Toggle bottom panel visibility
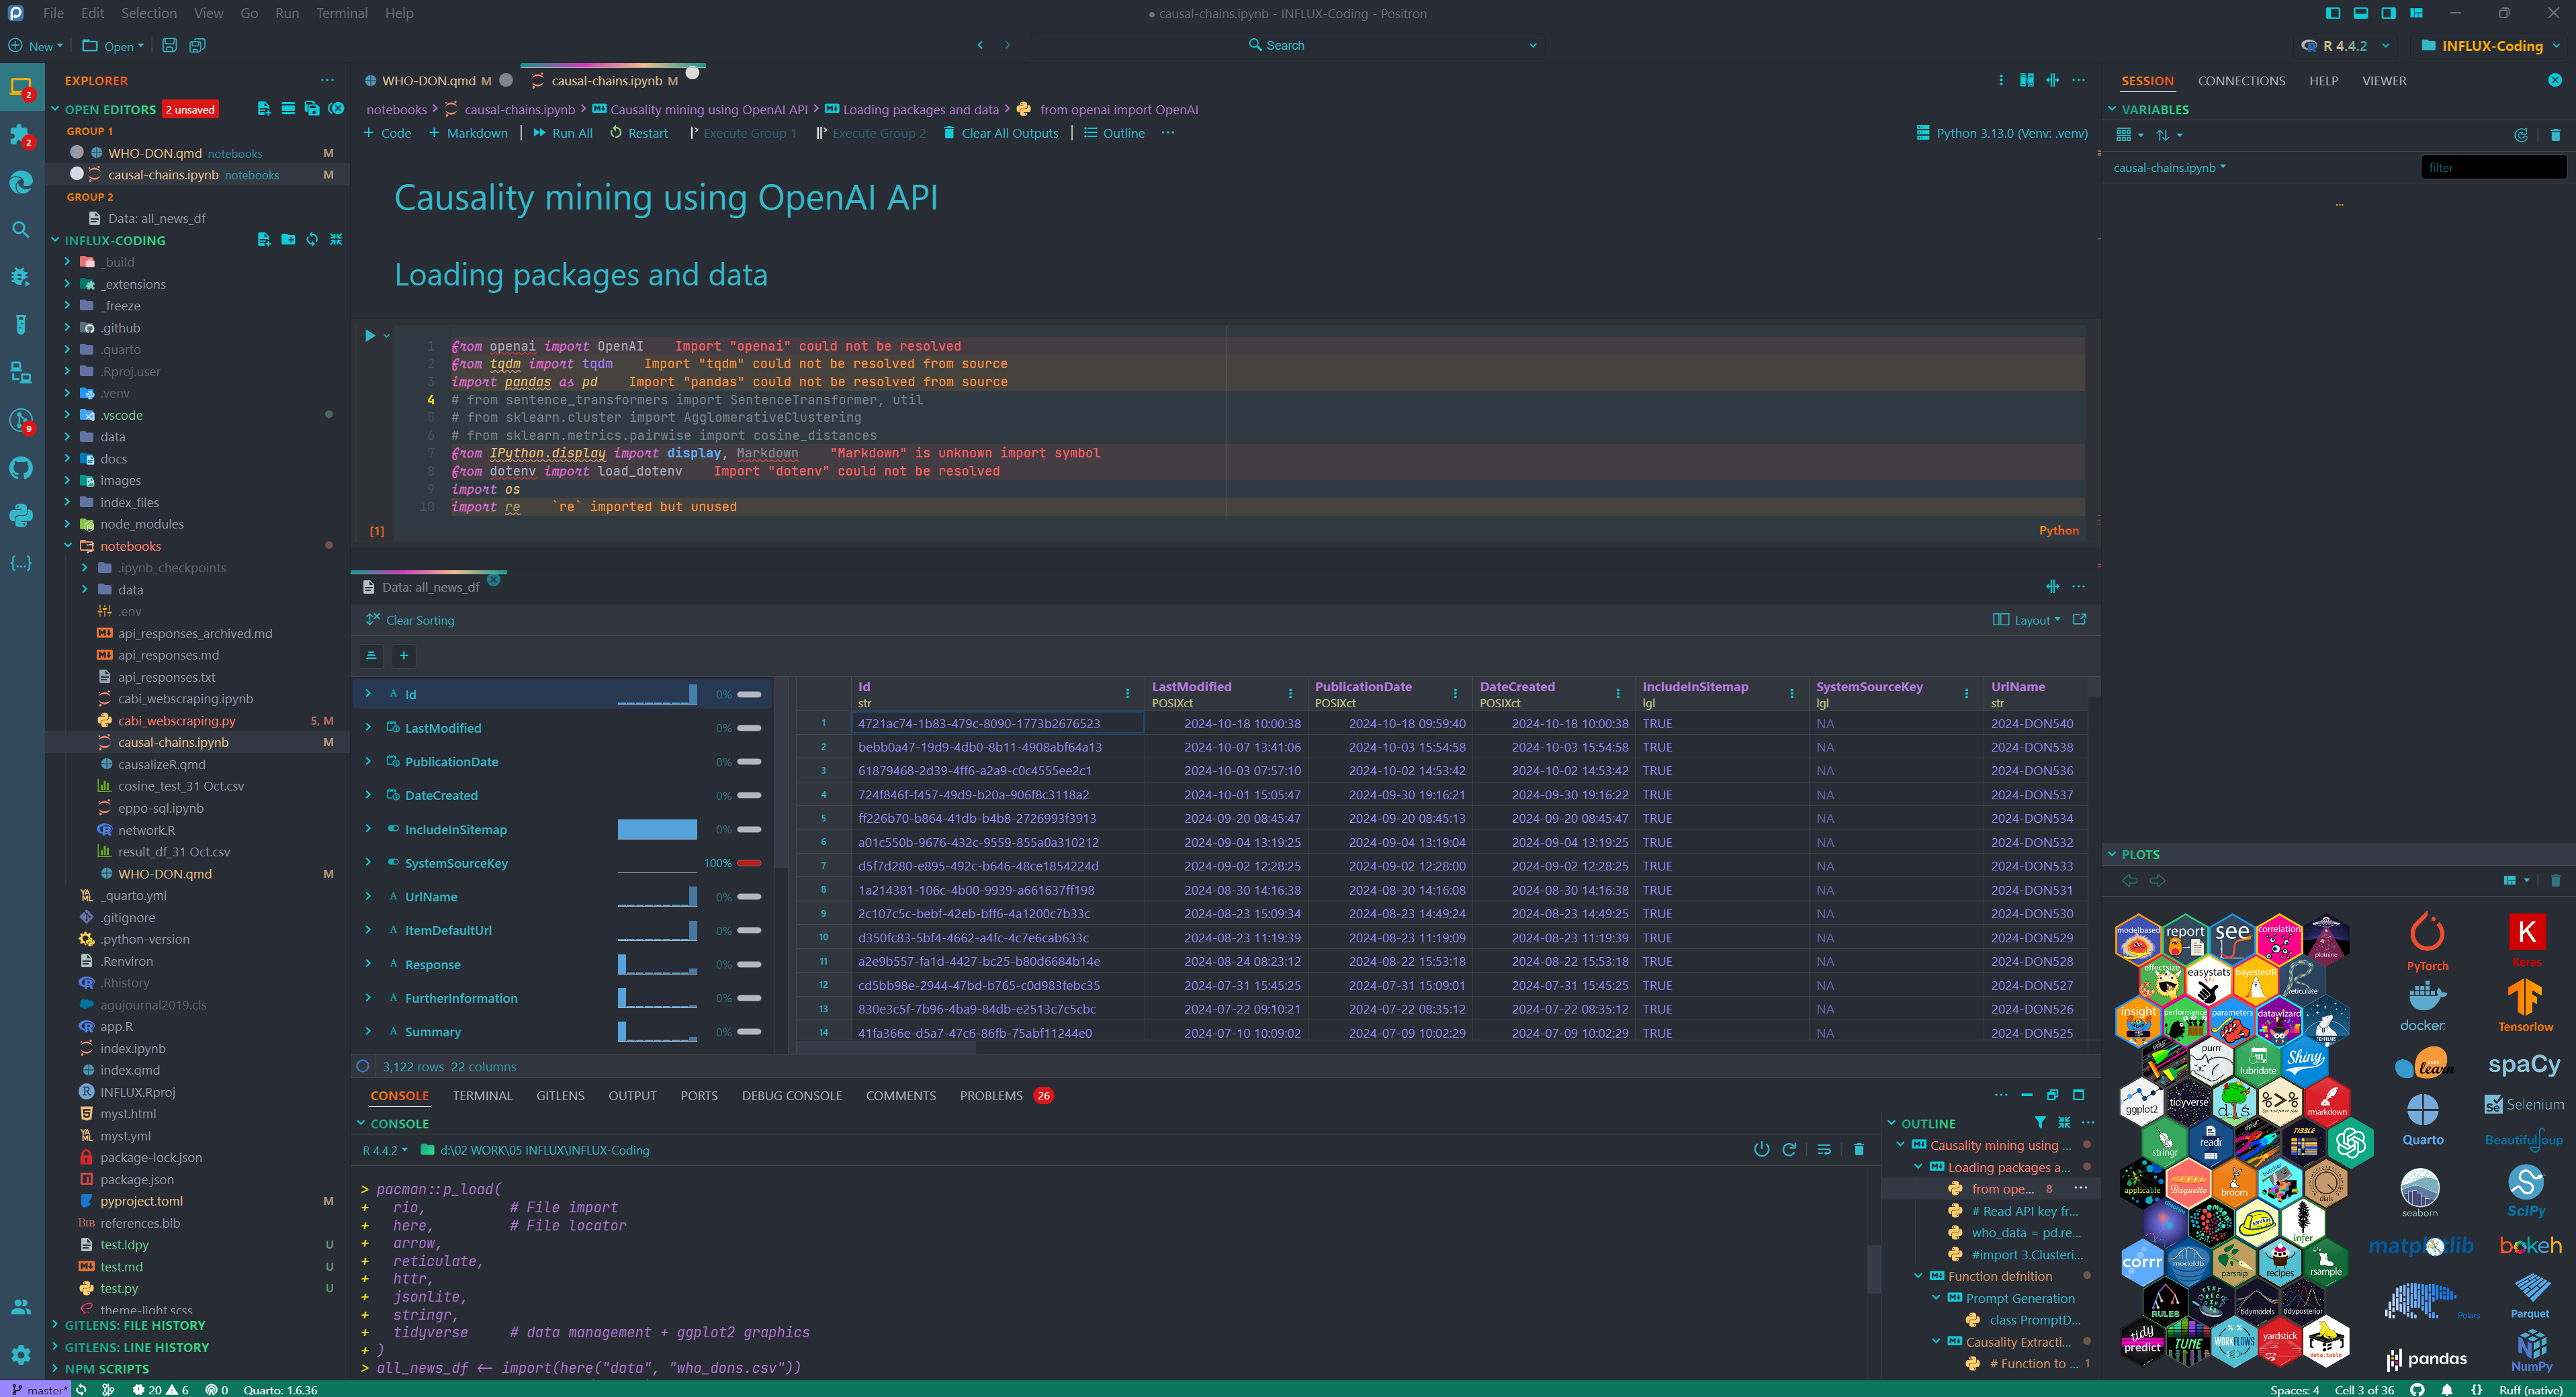2576x1397 pixels. click(x=2360, y=13)
